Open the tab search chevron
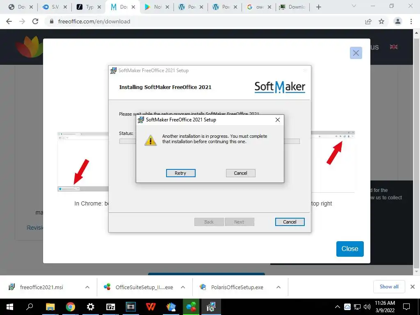The height and width of the screenshot is (315, 420). (x=354, y=6)
